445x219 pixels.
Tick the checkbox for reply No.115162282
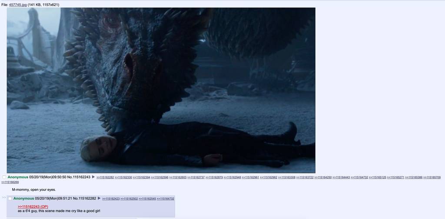pyautogui.click(x=10, y=199)
